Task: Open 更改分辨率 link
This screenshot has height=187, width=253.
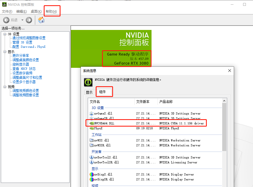Action: click(21, 55)
